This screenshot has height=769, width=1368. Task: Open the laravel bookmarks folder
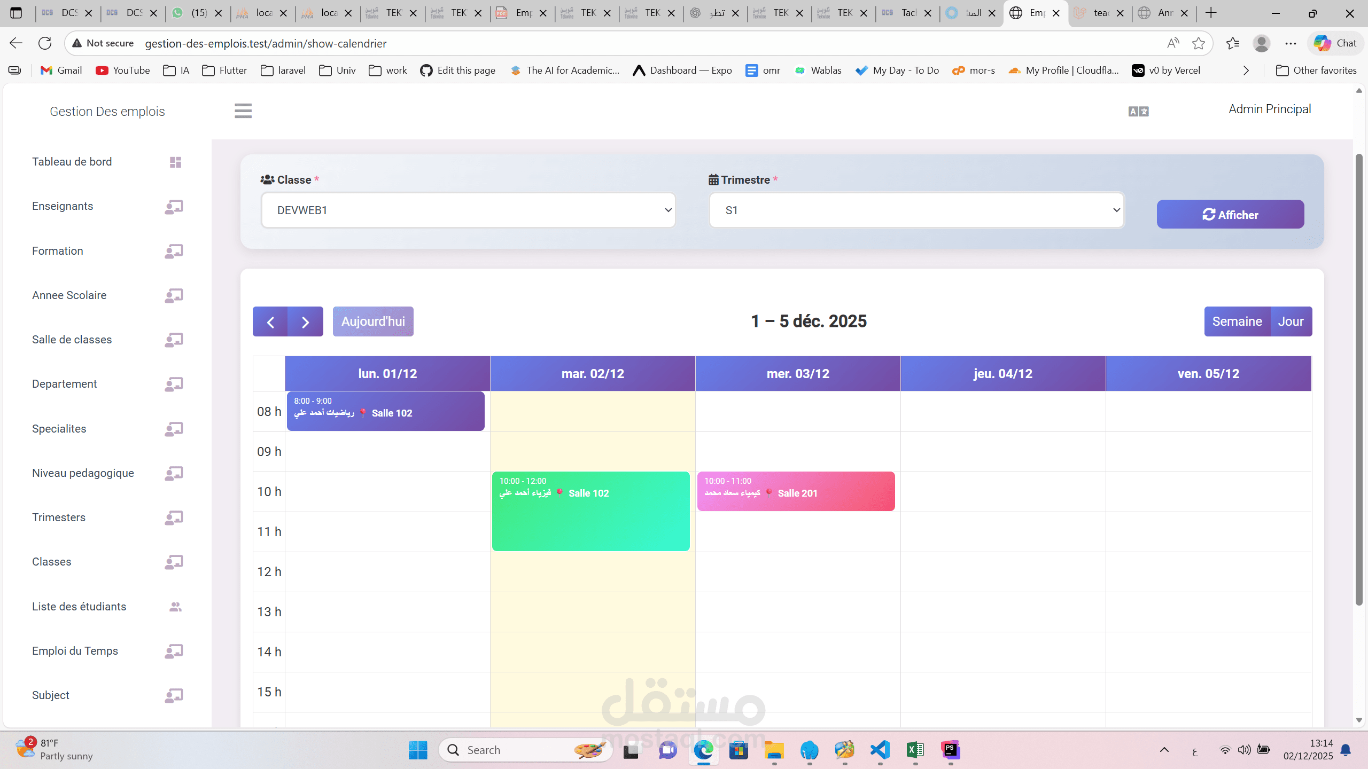(283, 70)
